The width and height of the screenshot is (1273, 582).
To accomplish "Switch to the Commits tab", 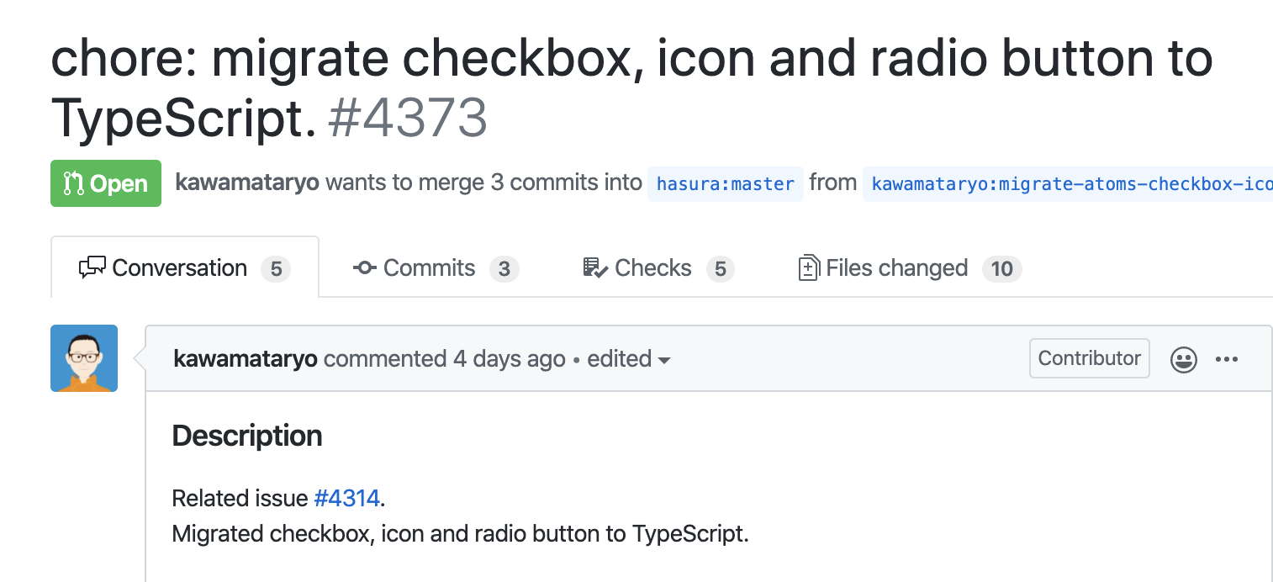I will 429,268.
